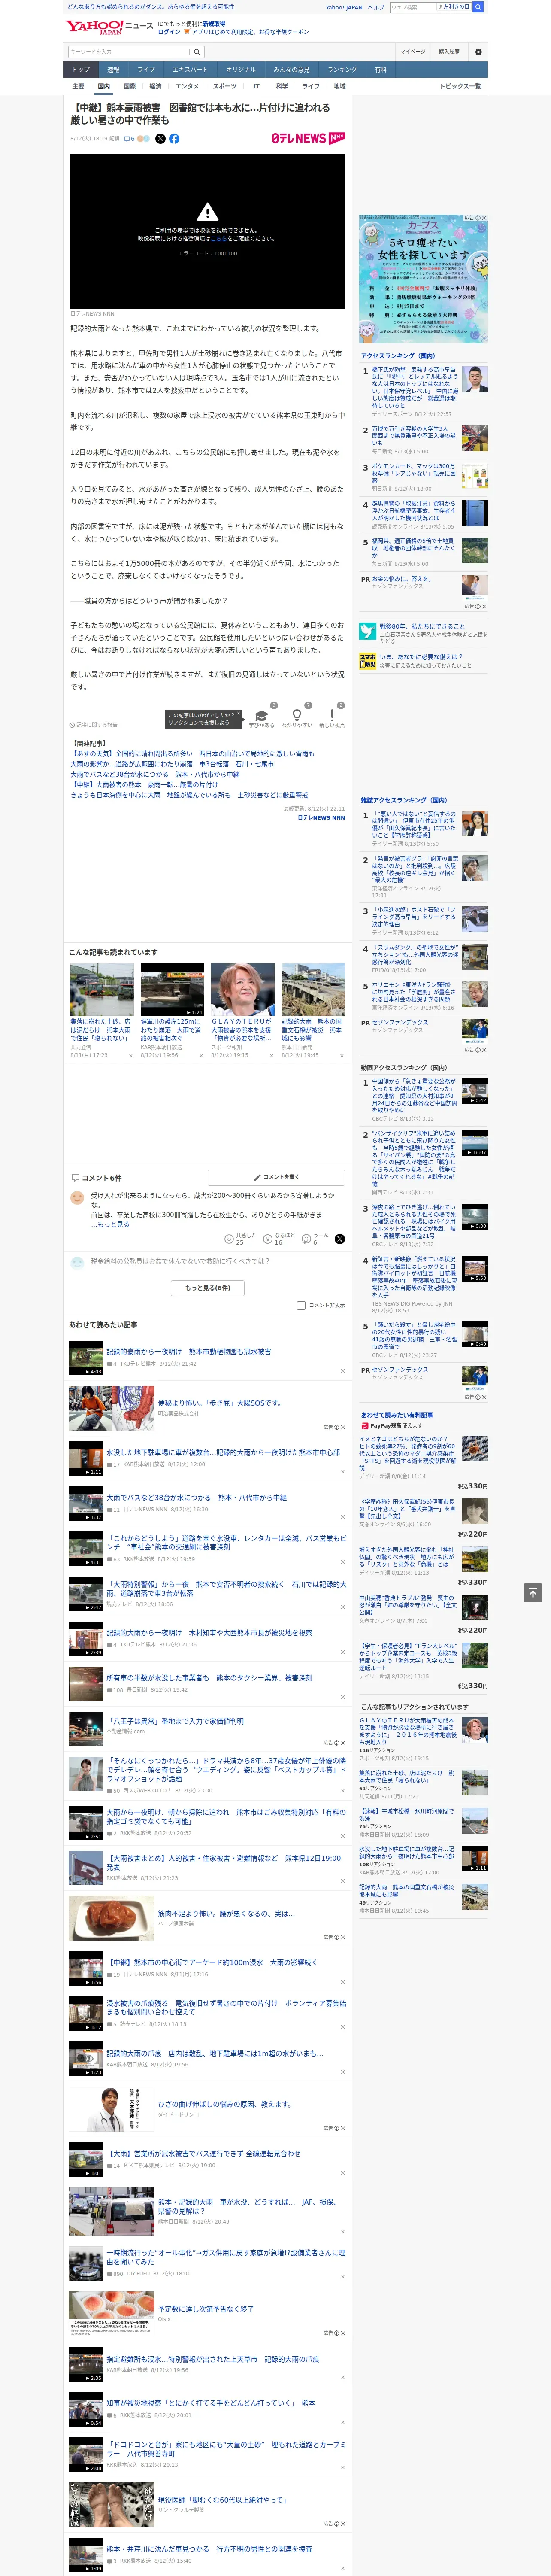
Task: Open the 国際 category tab
Action: [130, 86]
